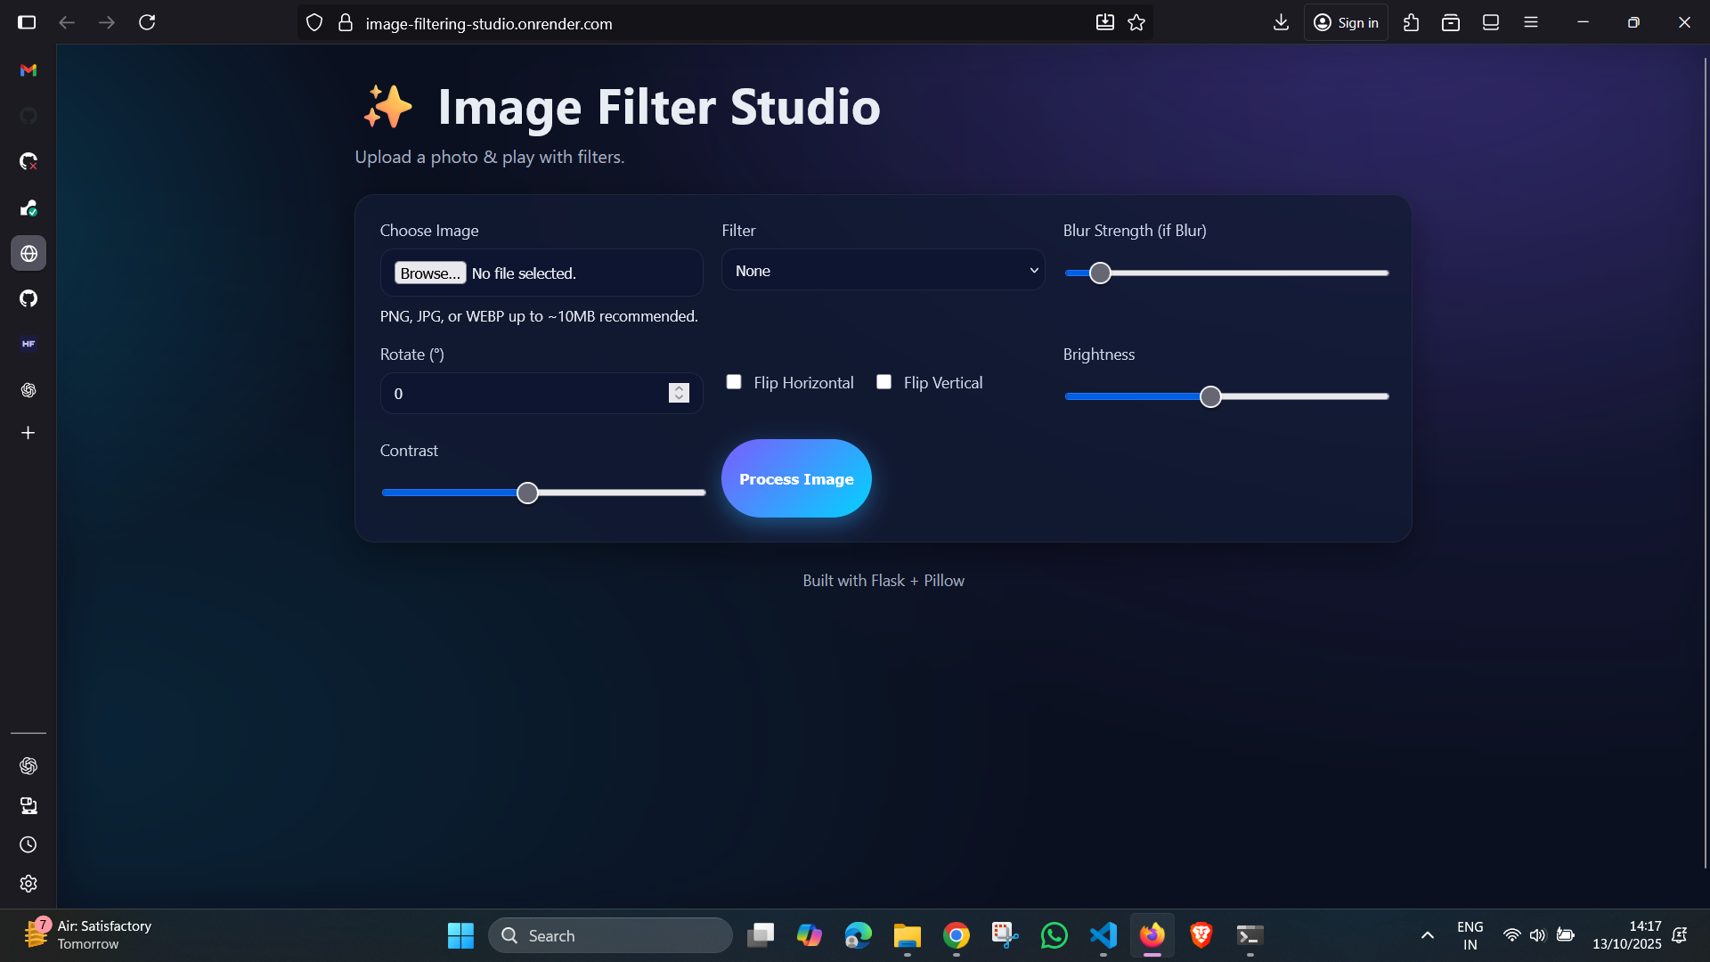Open the browser Downloads panel
The image size is (1710, 962).
[x=1281, y=22]
